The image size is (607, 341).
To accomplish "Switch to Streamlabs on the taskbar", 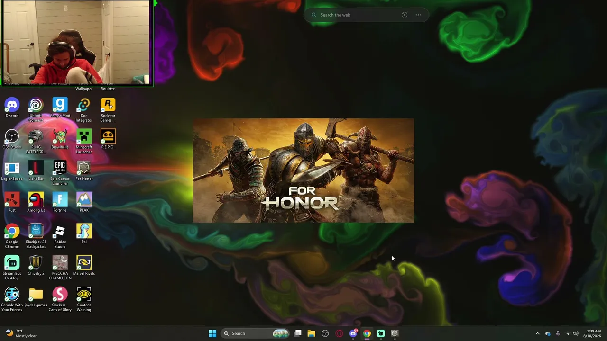I will pyautogui.click(x=381, y=333).
